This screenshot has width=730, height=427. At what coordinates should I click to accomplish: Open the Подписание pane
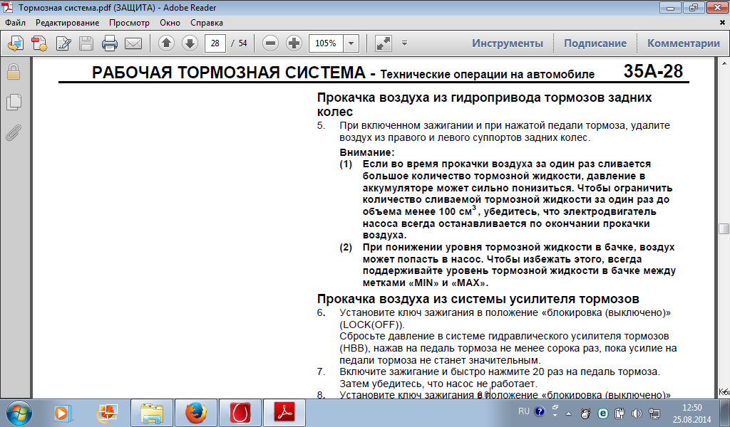pos(595,43)
